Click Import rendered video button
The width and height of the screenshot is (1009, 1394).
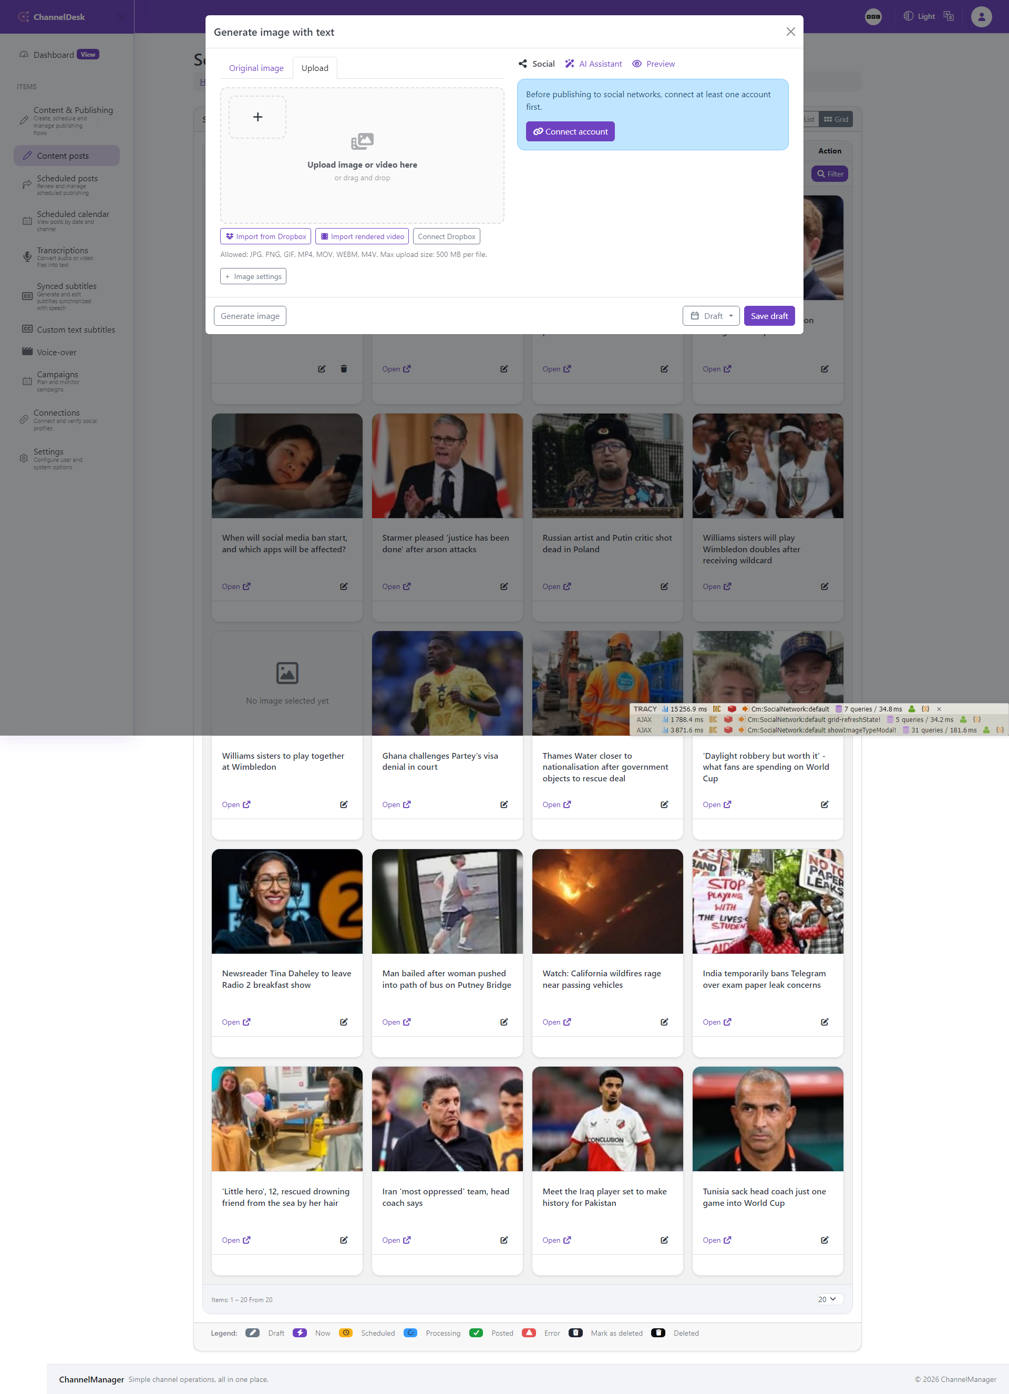pyautogui.click(x=362, y=236)
